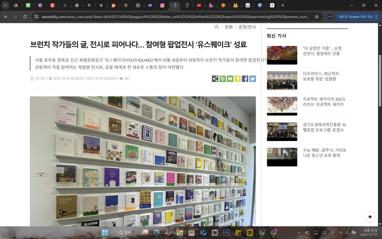The image size is (382, 239).
Task: Click the '문화' breadcrumb link
Action: coord(229,27)
